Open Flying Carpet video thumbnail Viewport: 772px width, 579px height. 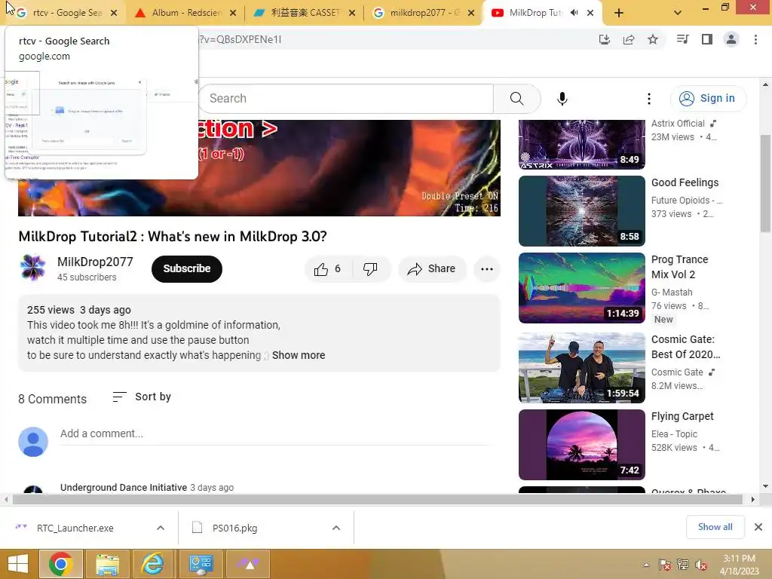pyautogui.click(x=581, y=445)
